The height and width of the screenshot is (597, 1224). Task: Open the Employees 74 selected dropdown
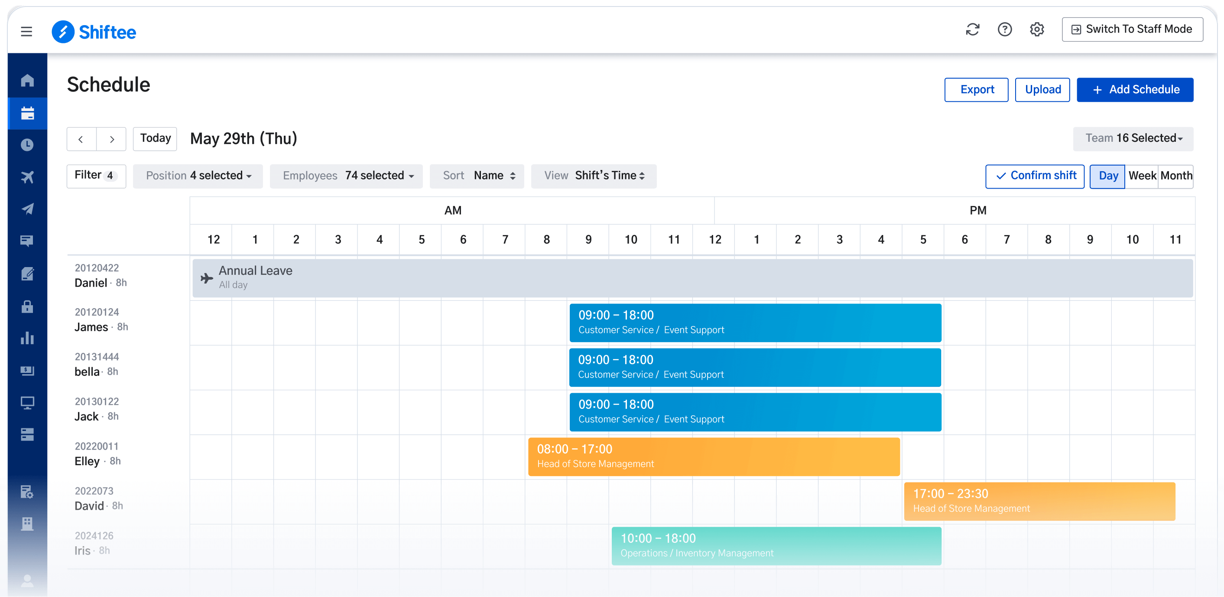point(346,176)
